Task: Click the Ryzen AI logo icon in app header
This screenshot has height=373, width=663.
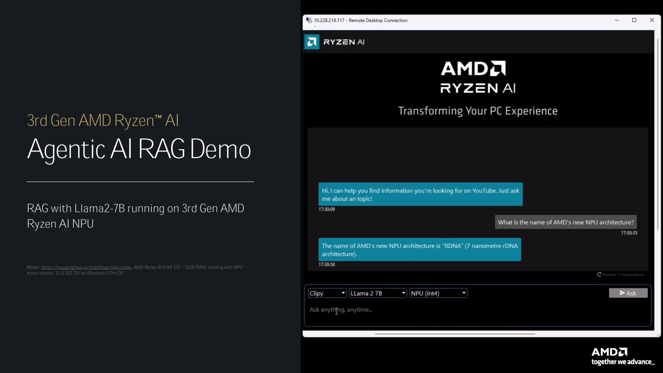Action: coord(312,42)
